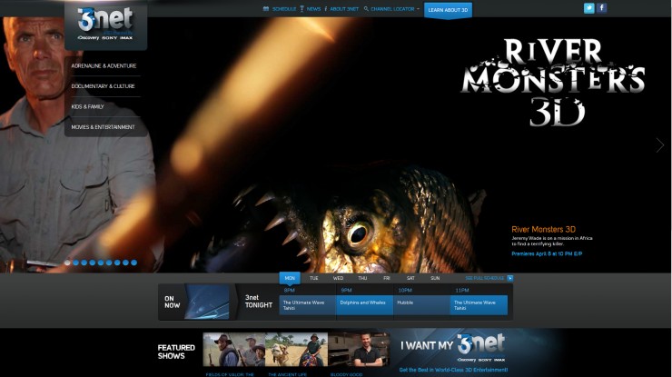Open News in the top navigation
The image size is (672, 377).
tap(313, 9)
